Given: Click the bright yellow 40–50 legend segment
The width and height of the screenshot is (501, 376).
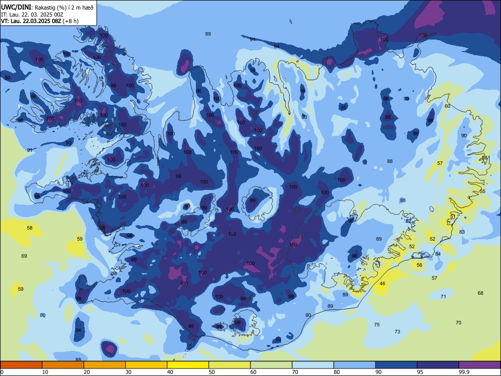Looking at the screenshot, I should click(x=188, y=365).
